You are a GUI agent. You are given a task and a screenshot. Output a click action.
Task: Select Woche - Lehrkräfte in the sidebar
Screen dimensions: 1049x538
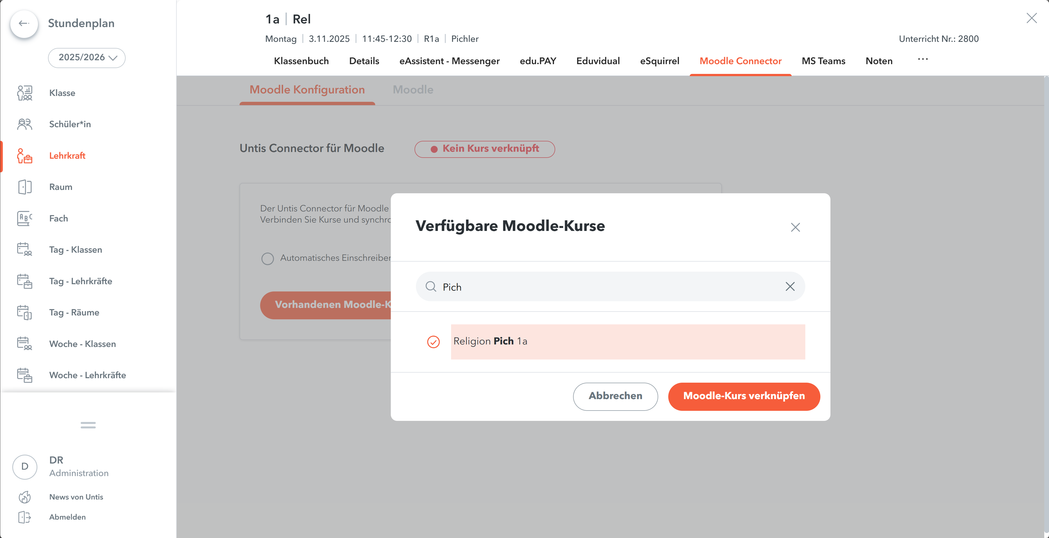(87, 375)
